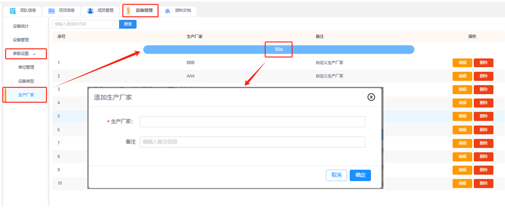Click the team info tab icon

pos(13,11)
